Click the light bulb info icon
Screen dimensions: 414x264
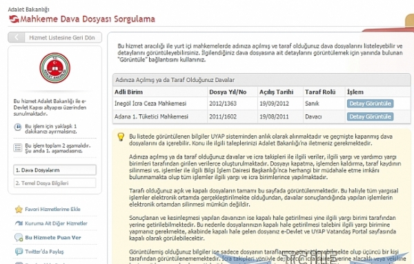121,137
